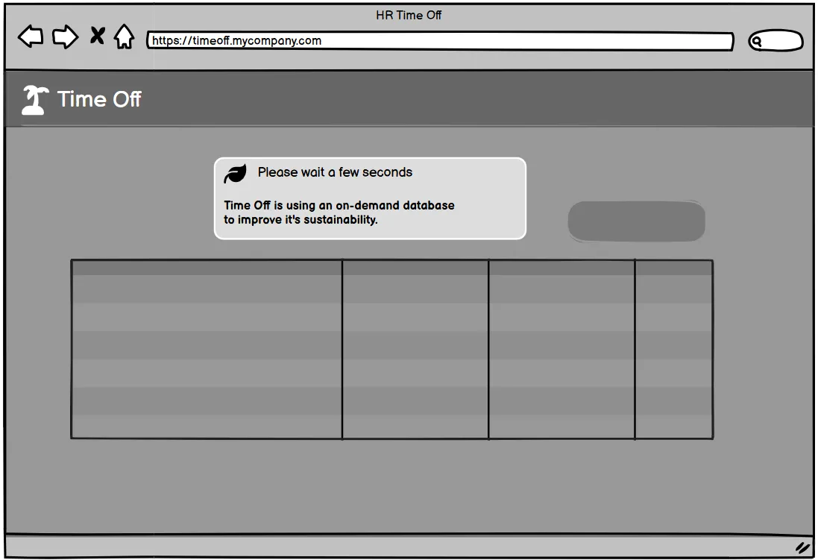
Task: Focus the timeoff.mycompany.com address bar
Action: coord(440,41)
